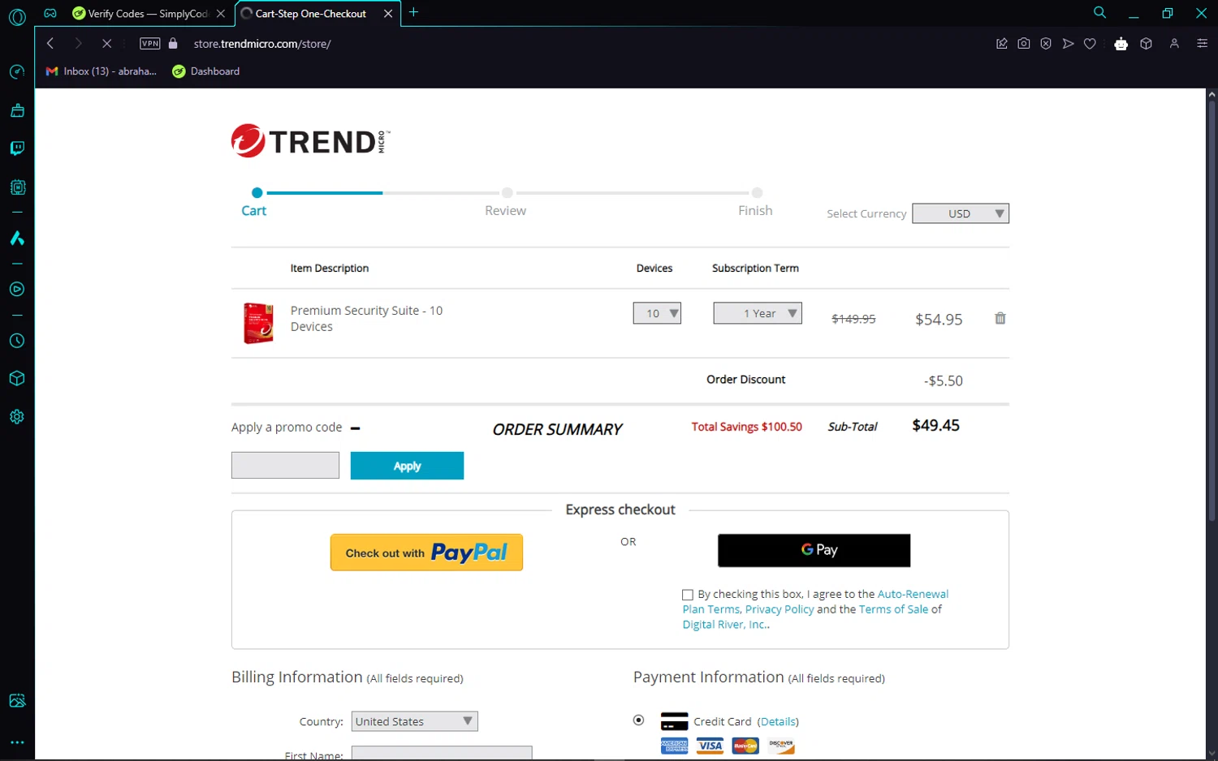Viewport: 1218px width, 761px height.
Task: Click the Google Pay button
Action: click(x=814, y=550)
